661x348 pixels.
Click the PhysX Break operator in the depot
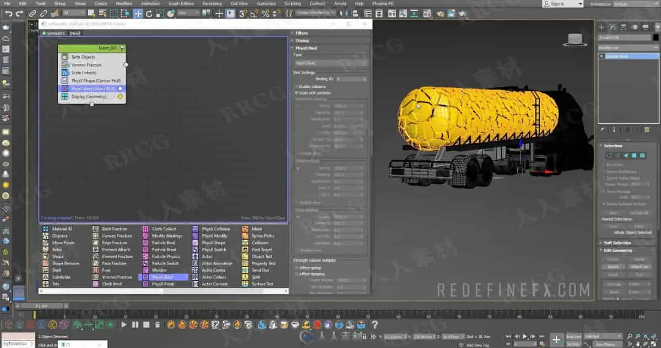click(x=158, y=284)
